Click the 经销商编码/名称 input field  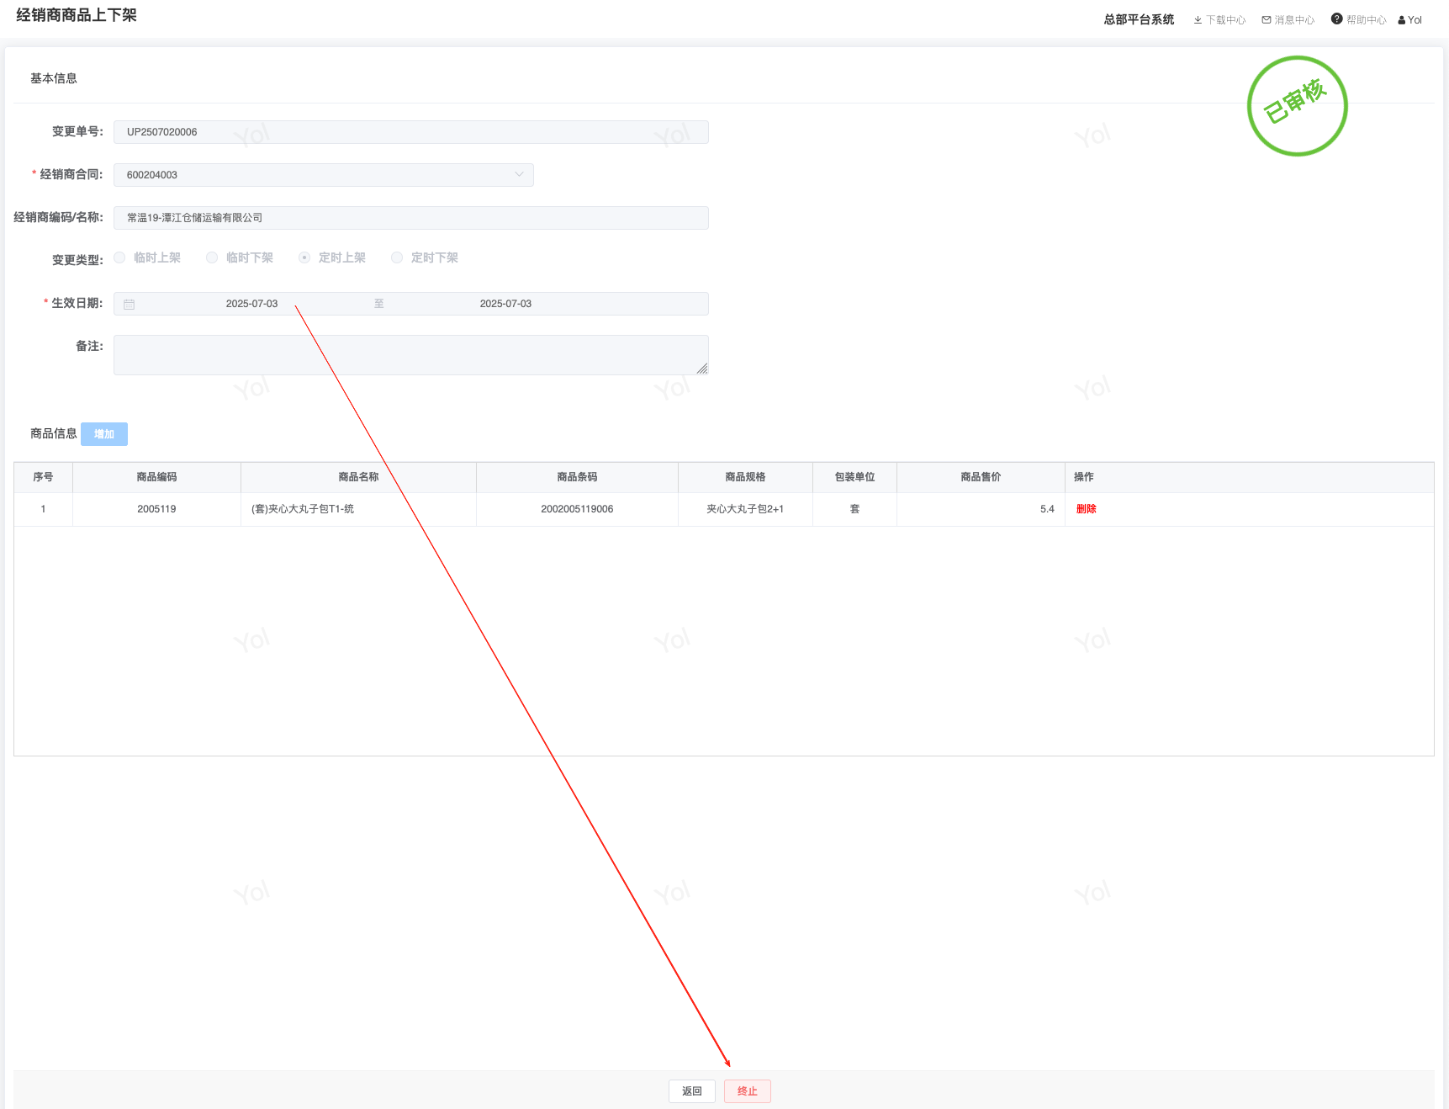pyautogui.click(x=411, y=218)
